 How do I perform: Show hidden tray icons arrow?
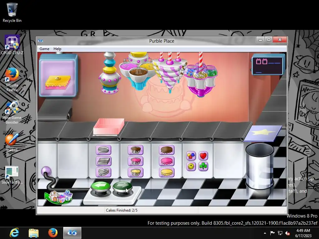tap(265, 233)
